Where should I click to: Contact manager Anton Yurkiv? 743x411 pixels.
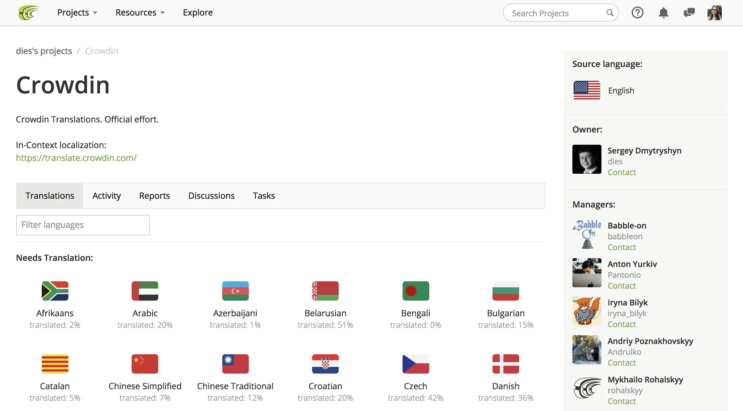(622, 286)
